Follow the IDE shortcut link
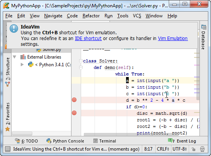The width and height of the screenshot is (211, 156). [88, 39]
